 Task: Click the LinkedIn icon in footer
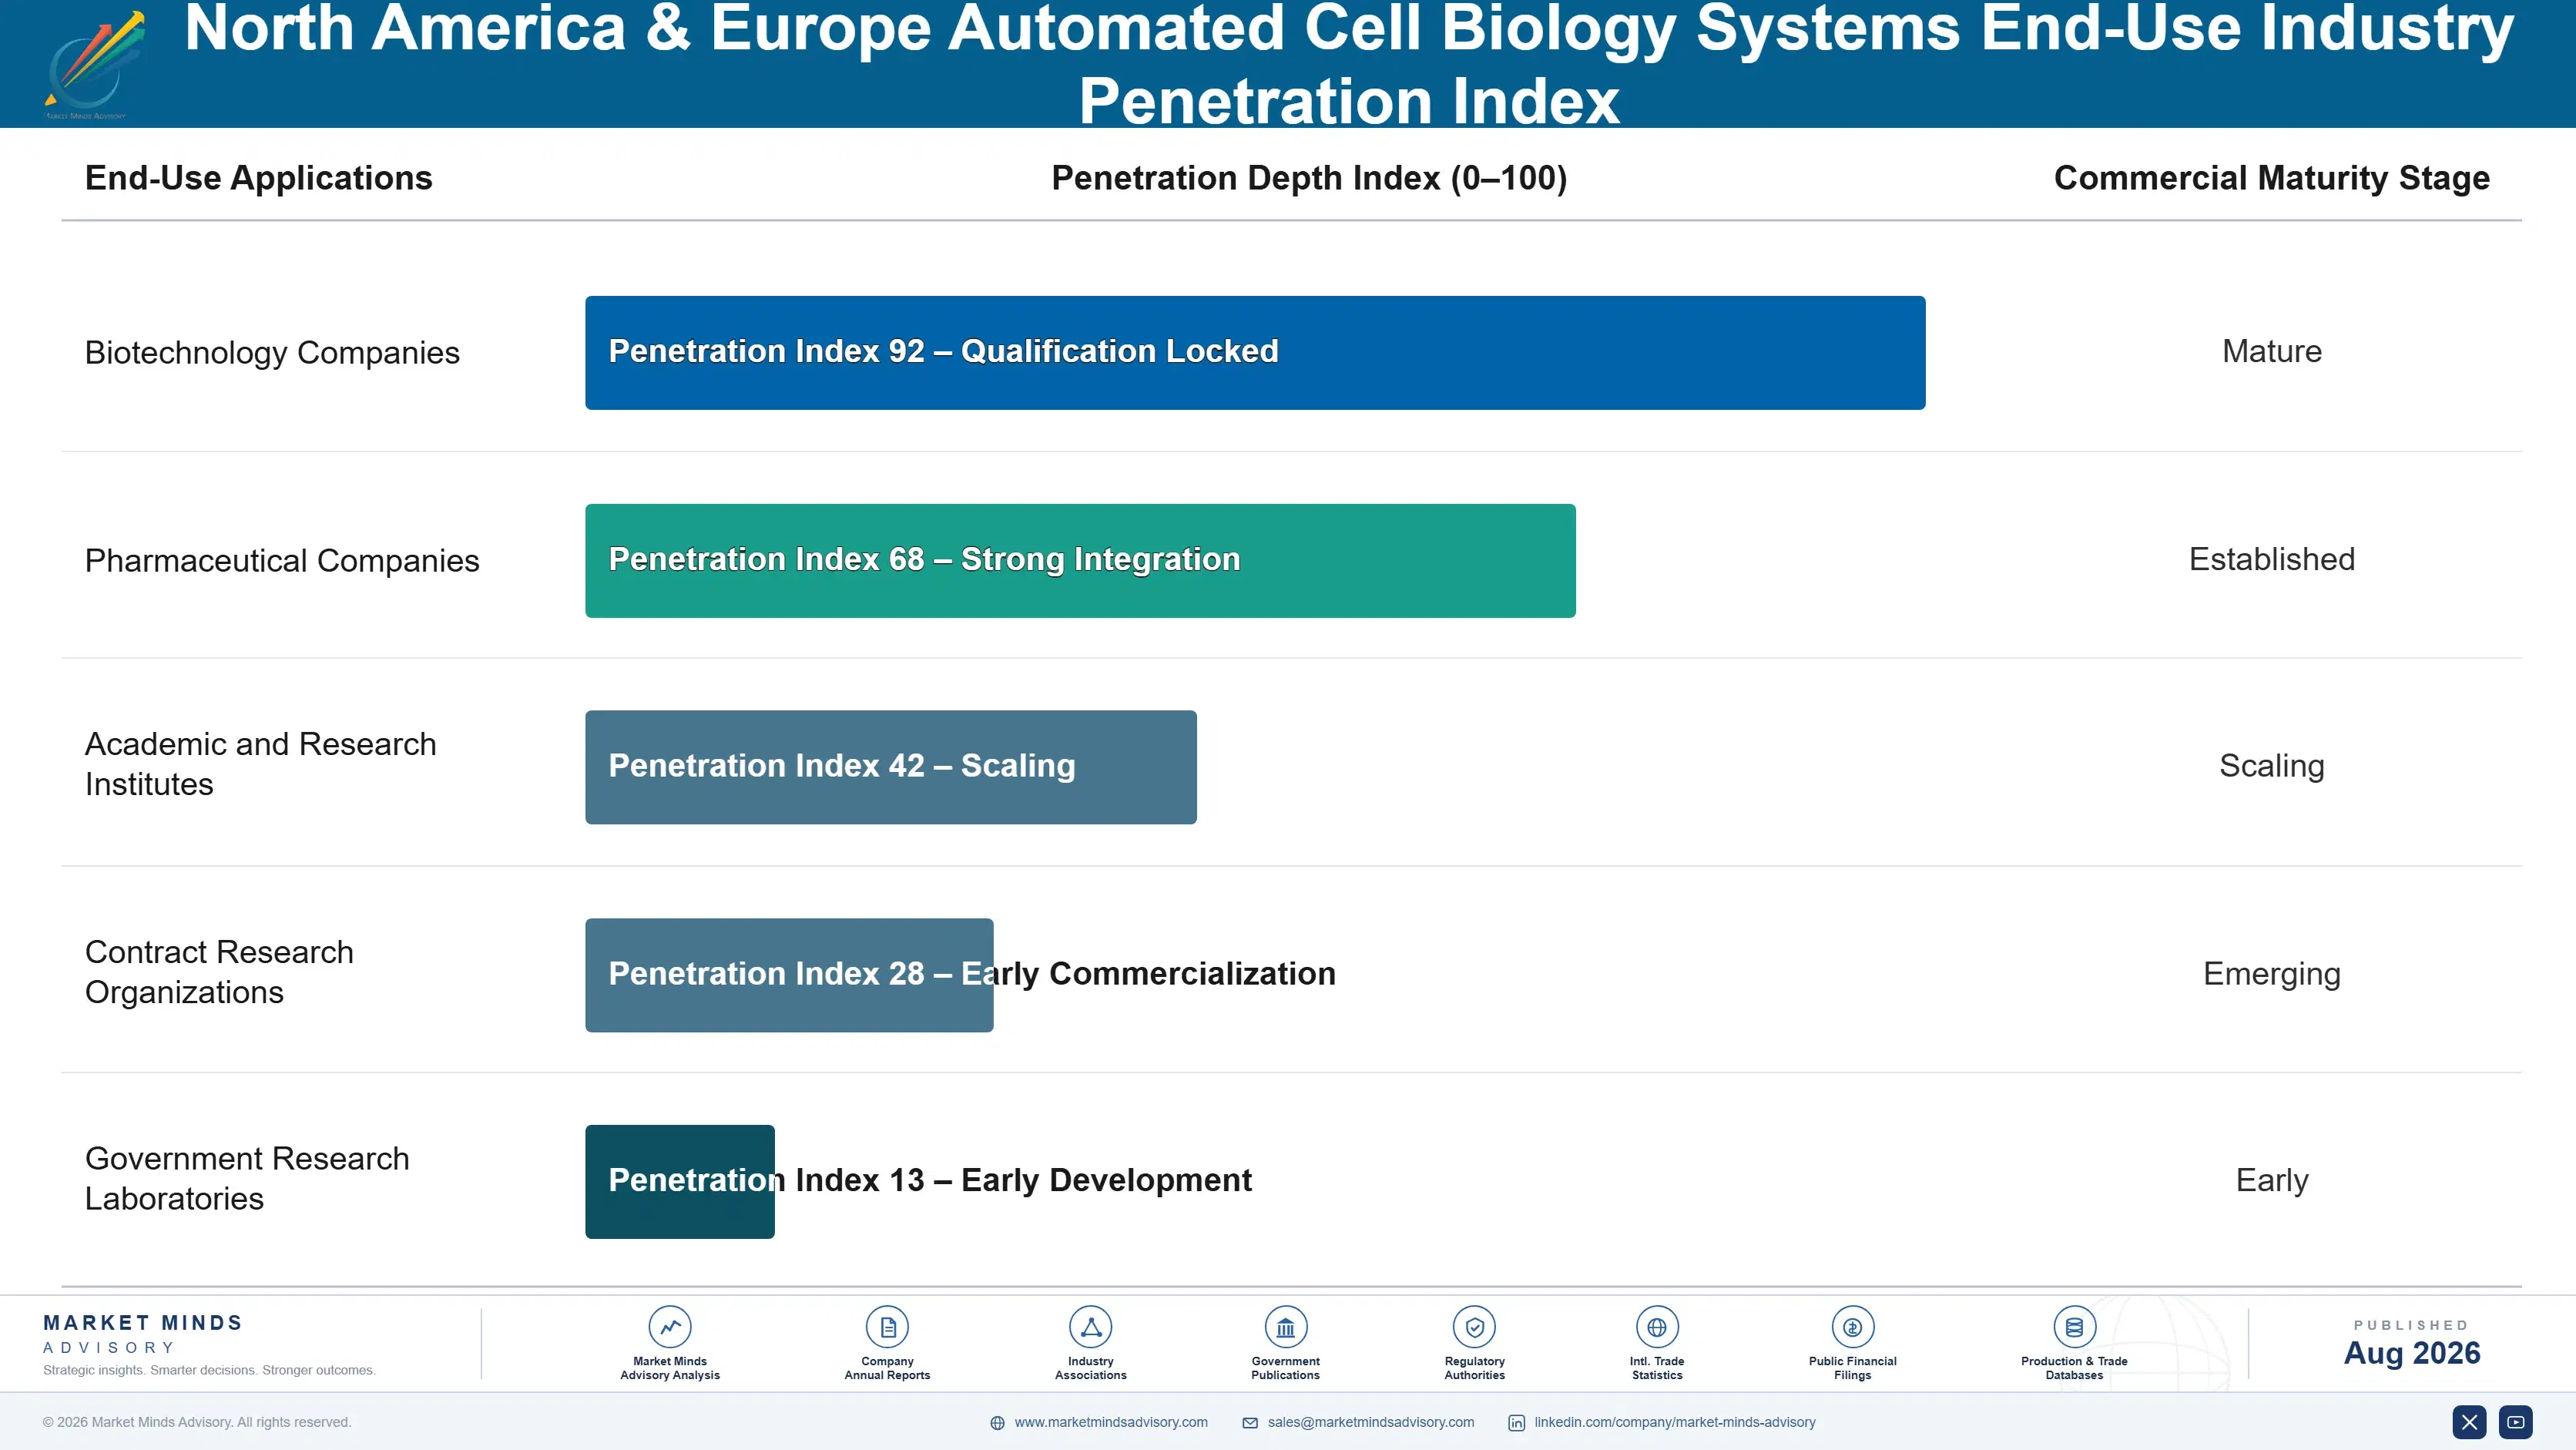pyautogui.click(x=1516, y=1423)
